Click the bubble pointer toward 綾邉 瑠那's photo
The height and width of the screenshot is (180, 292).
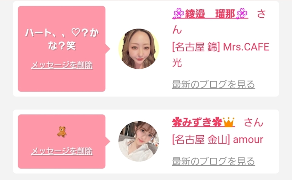[x=108, y=49]
